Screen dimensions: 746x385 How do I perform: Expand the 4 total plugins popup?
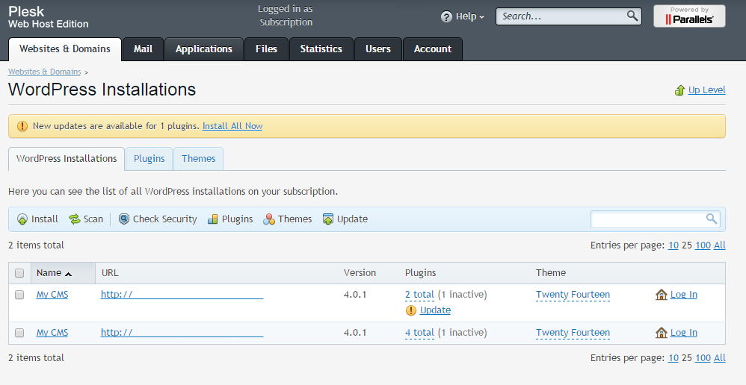point(419,333)
